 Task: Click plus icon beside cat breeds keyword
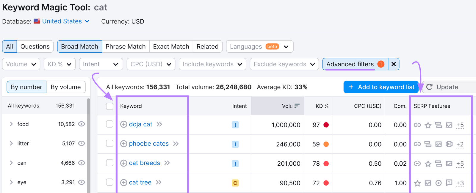pos(123,163)
